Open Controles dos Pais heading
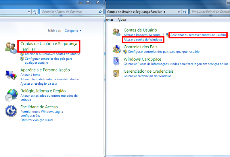 [x=140, y=47]
